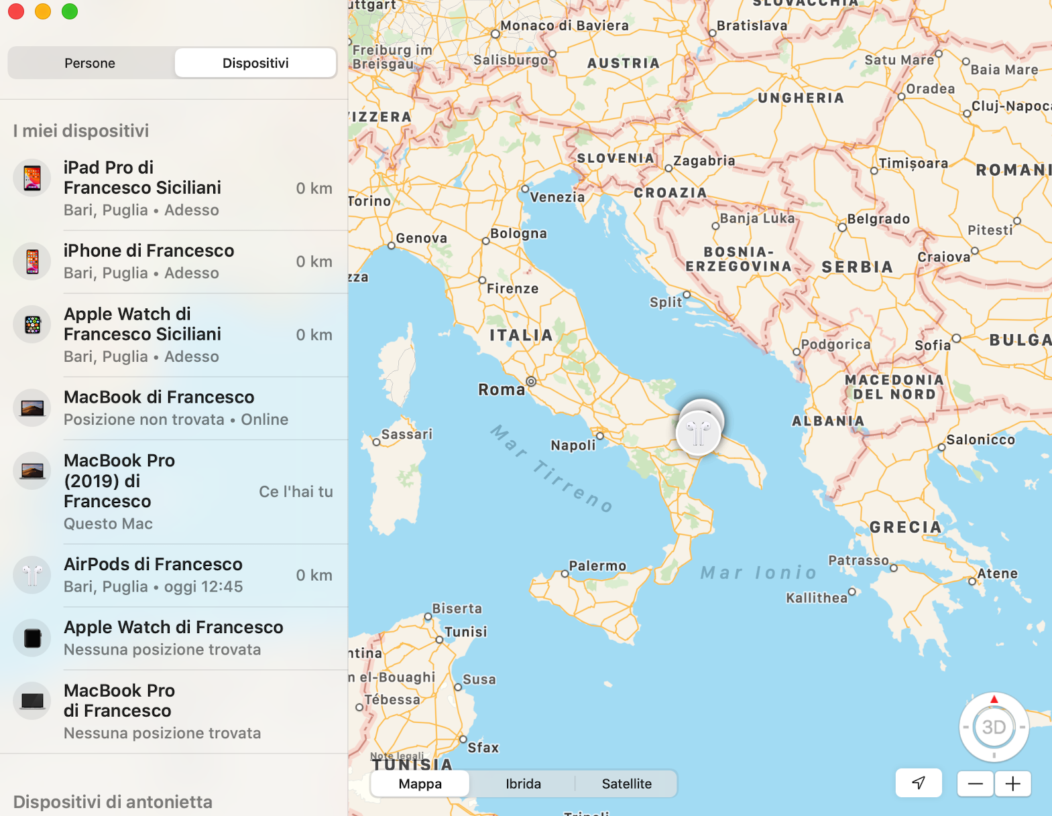Click the Sofia city label on map
The width and height of the screenshot is (1052, 816).
click(x=933, y=345)
